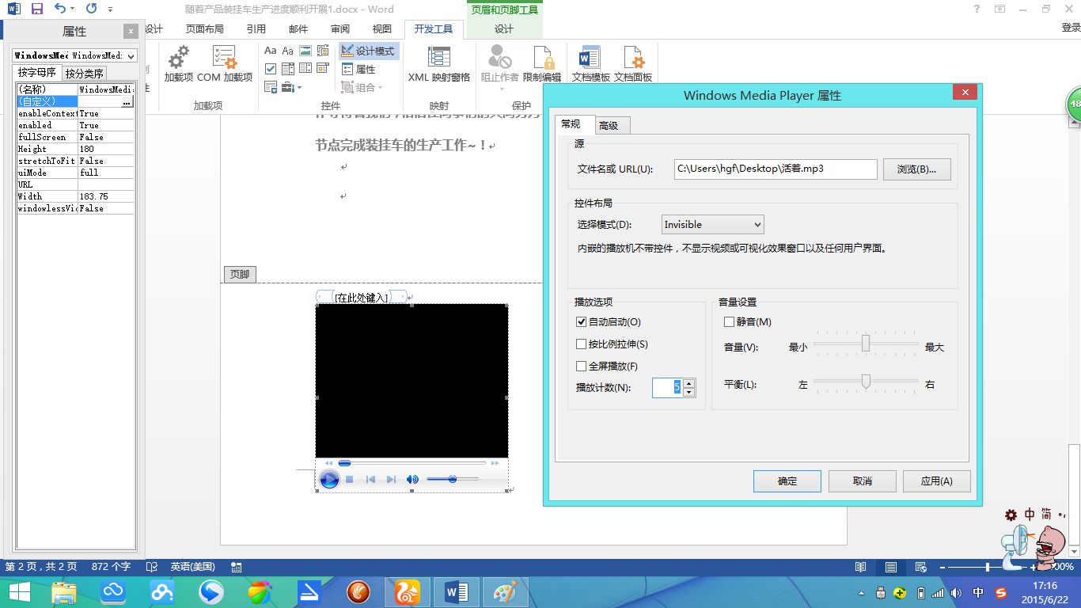The height and width of the screenshot is (608, 1081).
Task: Open the 审阅 review ribbon tab
Action: tap(340, 29)
